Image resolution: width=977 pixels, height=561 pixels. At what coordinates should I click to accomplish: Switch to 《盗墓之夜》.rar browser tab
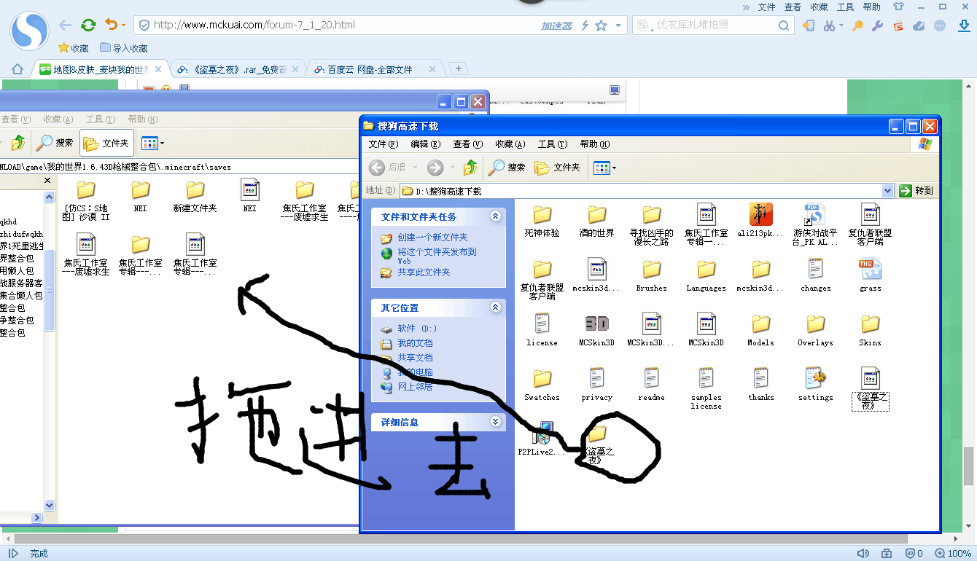click(x=240, y=70)
